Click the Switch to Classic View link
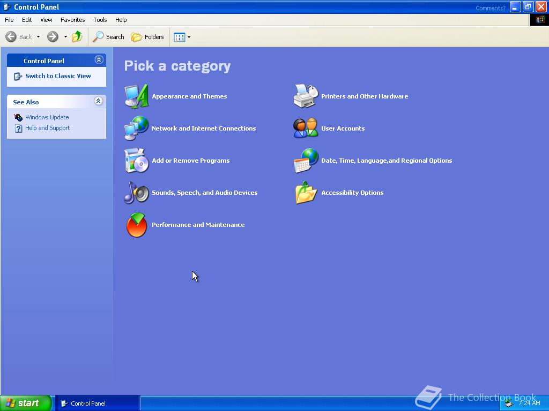The height and width of the screenshot is (411, 549). click(x=58, y=76)
